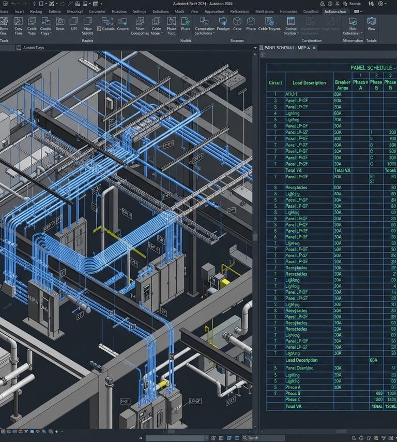Click the Circuit column header
The image size is (397, 442).
275,82
